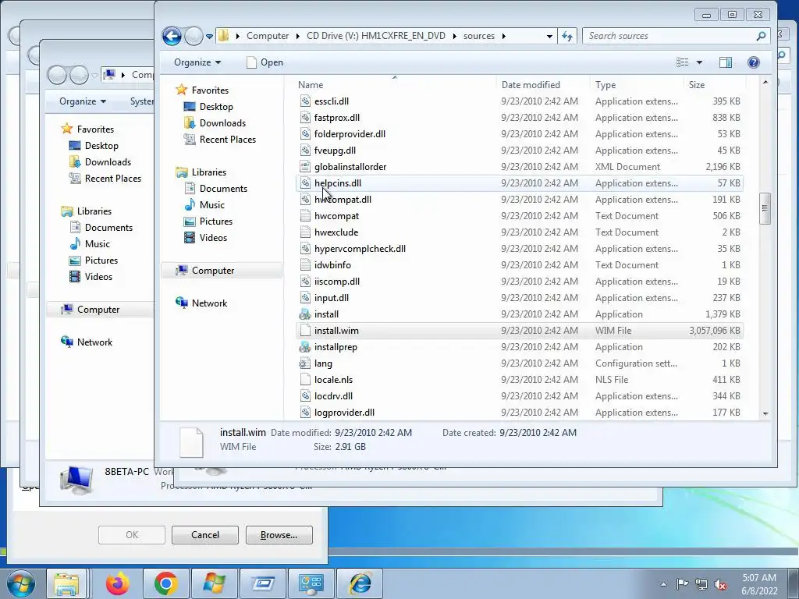The width and height of the screenshot is (799, 599).
Task: Sort files by Name column header
Action: click(x=311, y=85)
